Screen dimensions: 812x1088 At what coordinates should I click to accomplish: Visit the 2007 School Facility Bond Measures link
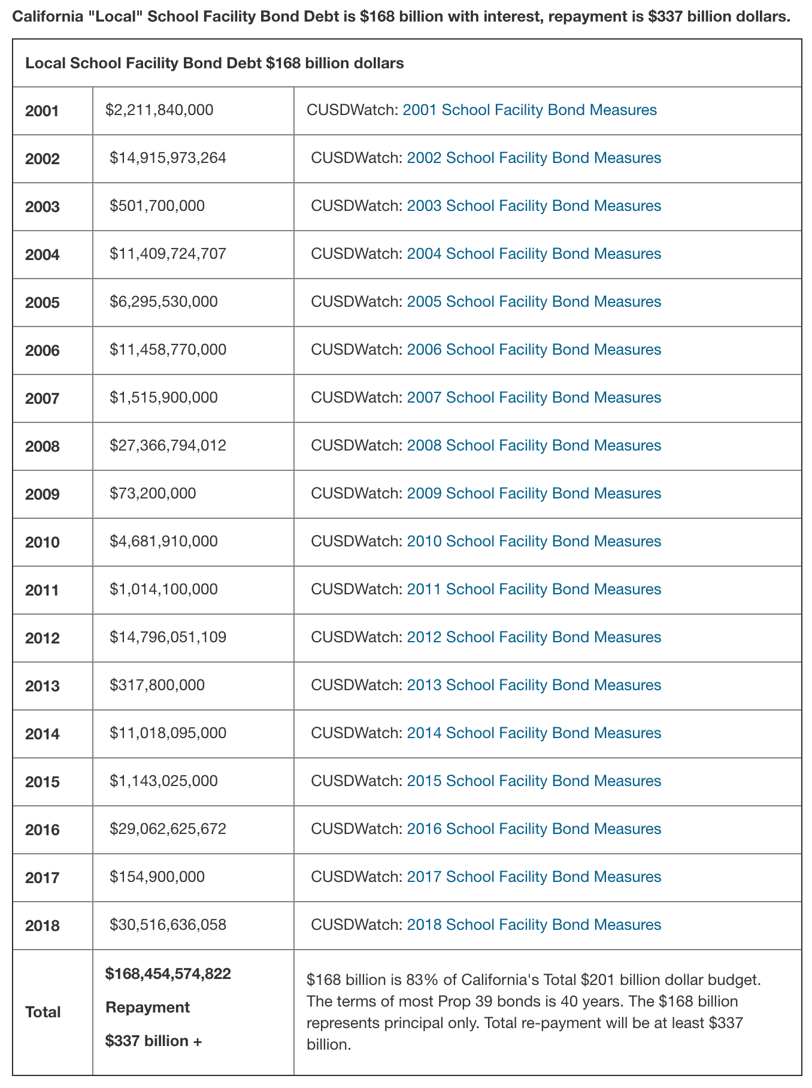[x=534, y=398]
